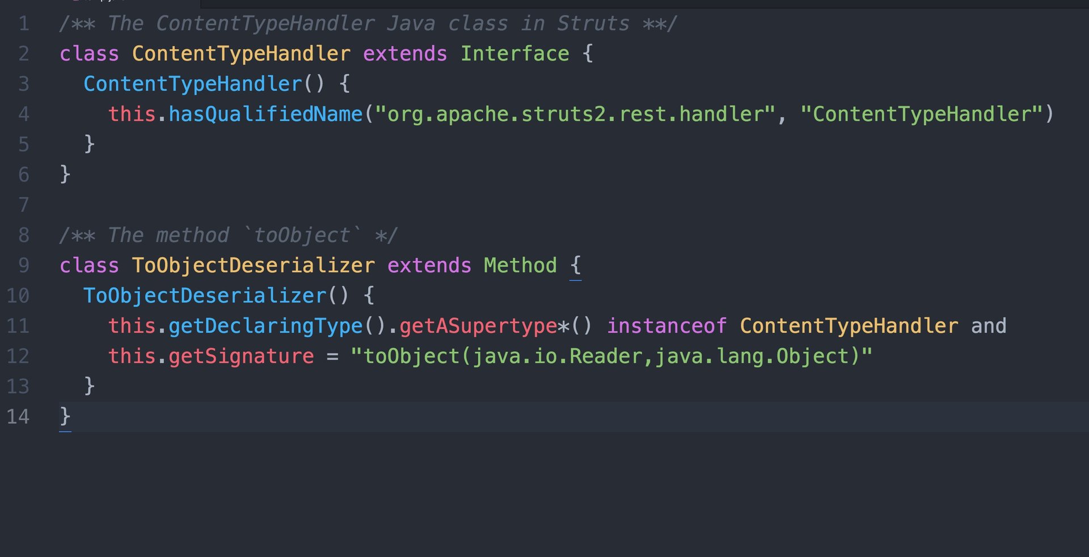
Task: Click 'class' keyword on line 2
Action: pos(89,53)
